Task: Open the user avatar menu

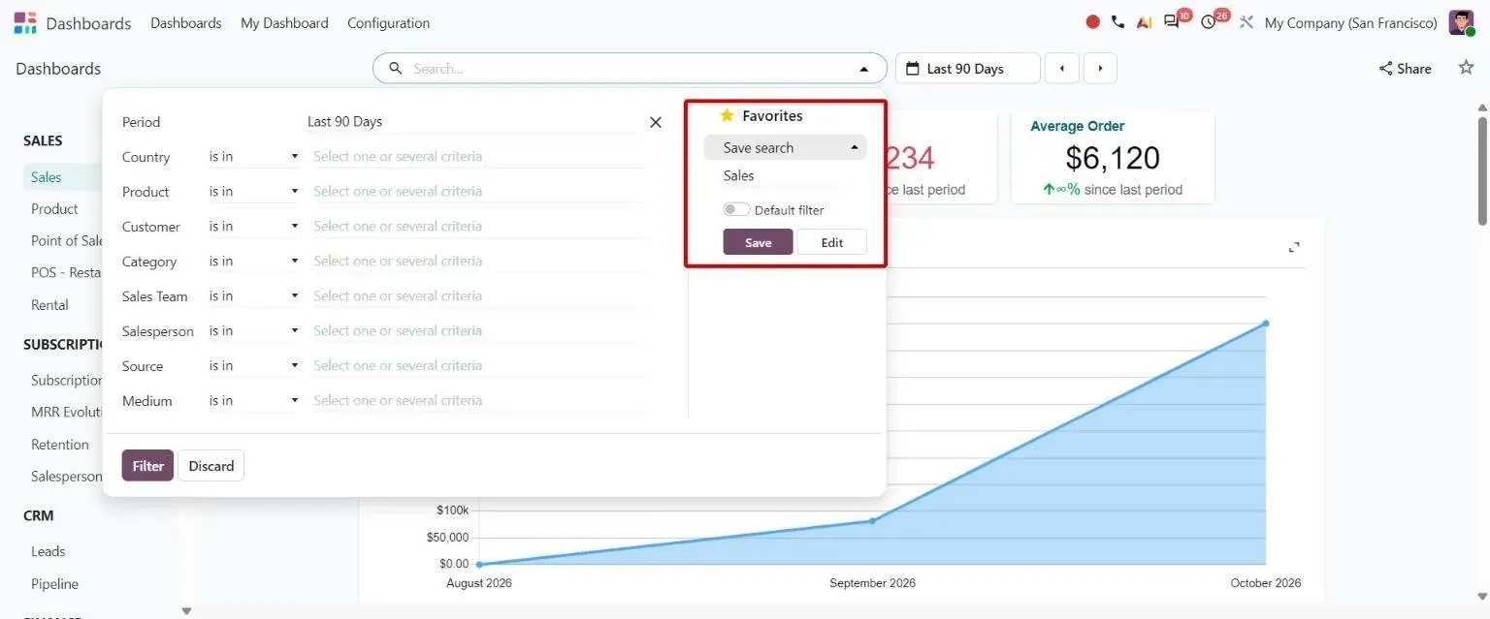Action: point(1461,22)
